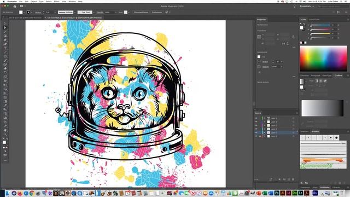Click the Opacity link in the control bar
This screenshot has width=350, height=197.
pyautogui.click(x=100, y=12)
